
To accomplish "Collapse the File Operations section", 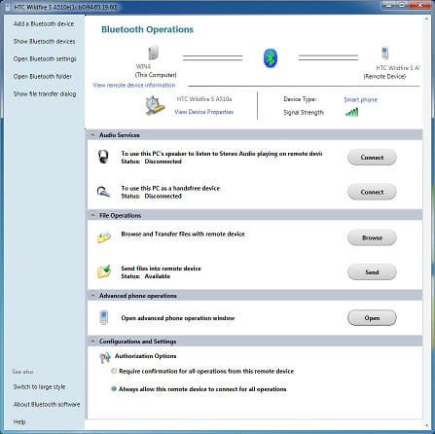I will 92,215.
